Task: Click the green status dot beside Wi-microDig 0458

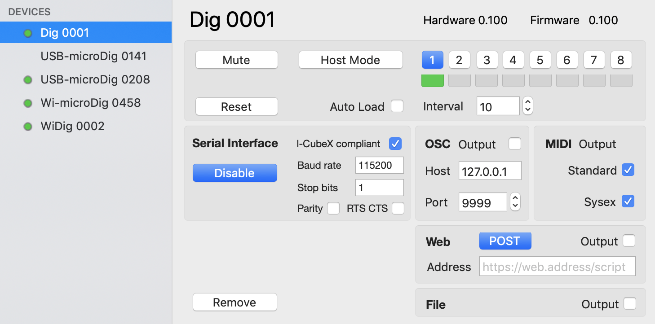Action: click(x=28, y=103)
